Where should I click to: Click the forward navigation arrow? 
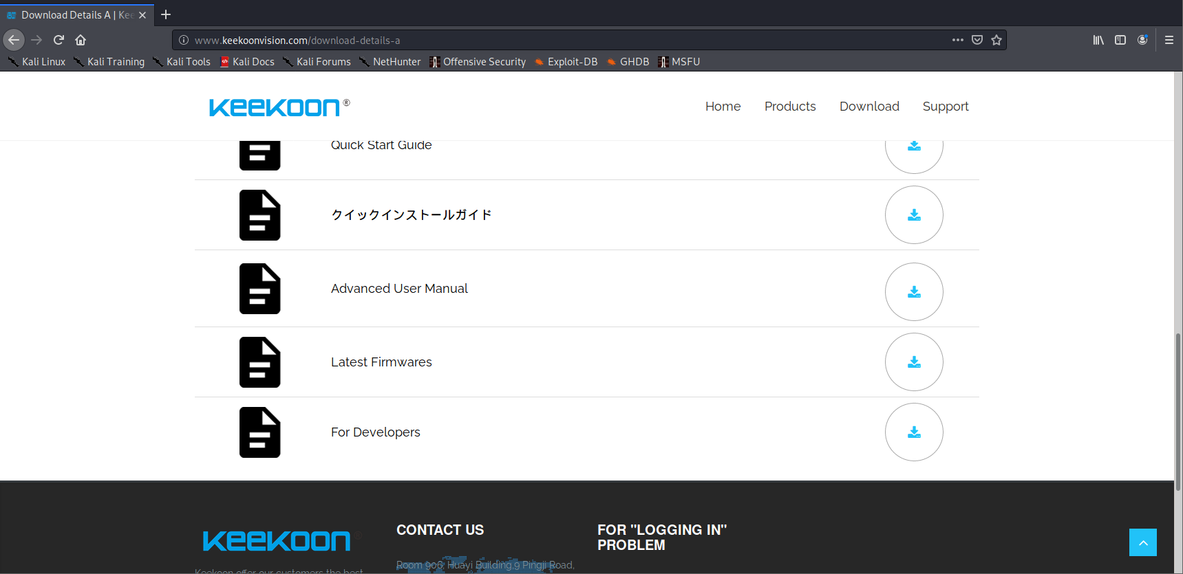pyautogui.click(x=36, y=40)
